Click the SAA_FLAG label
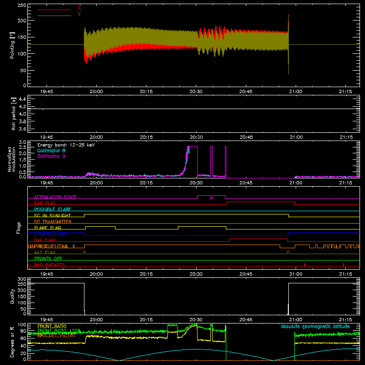The image size is (365, 365). coord(45,240)
